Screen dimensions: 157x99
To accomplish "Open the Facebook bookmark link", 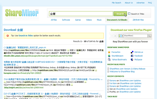I will 139,56.
